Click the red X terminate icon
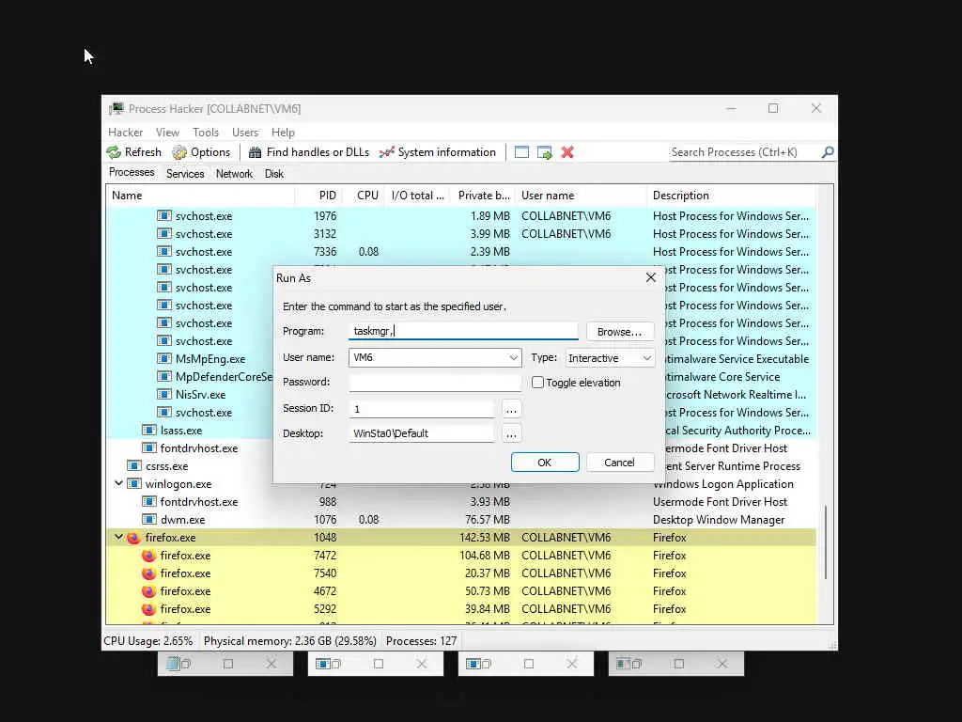962x722 pixels. [x=567, y=152]
